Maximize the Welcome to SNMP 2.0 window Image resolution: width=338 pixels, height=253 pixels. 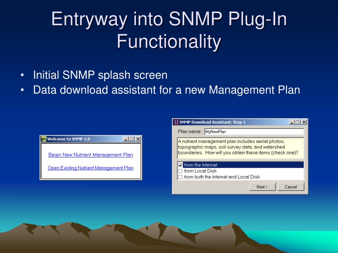pos(131,139)
